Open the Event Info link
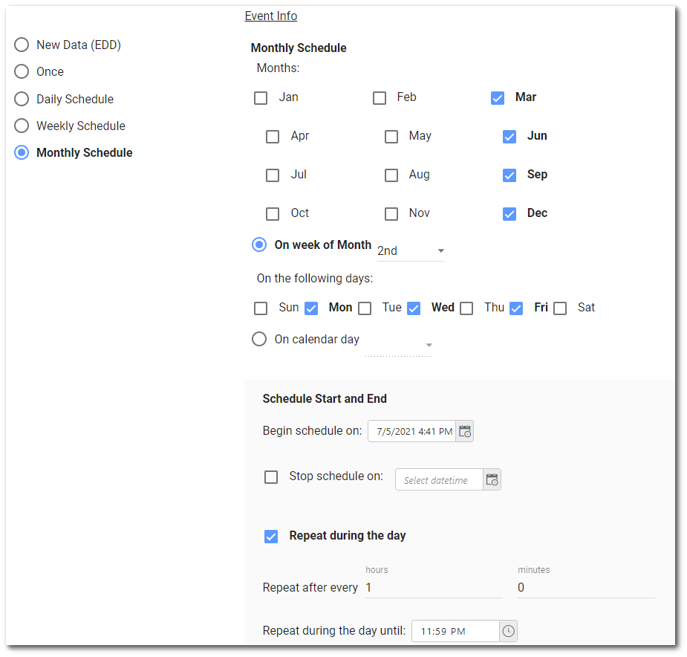687x657 pixels. pos(270,16)
